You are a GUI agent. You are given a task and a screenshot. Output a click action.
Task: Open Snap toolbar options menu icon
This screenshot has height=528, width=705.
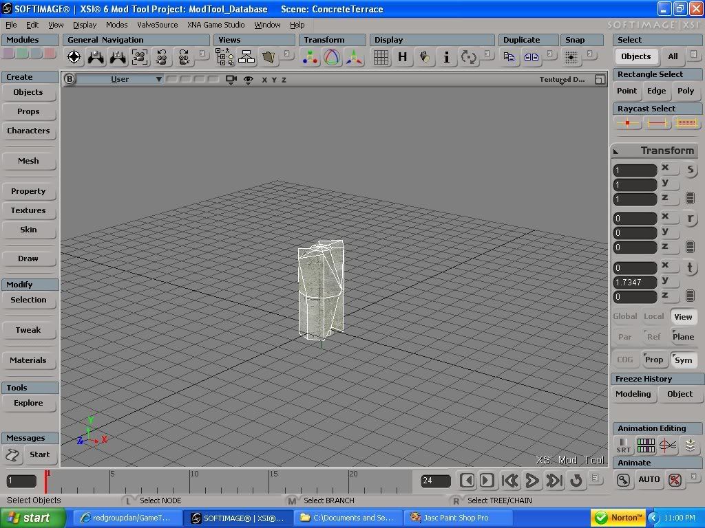click(x=590, y=54)
